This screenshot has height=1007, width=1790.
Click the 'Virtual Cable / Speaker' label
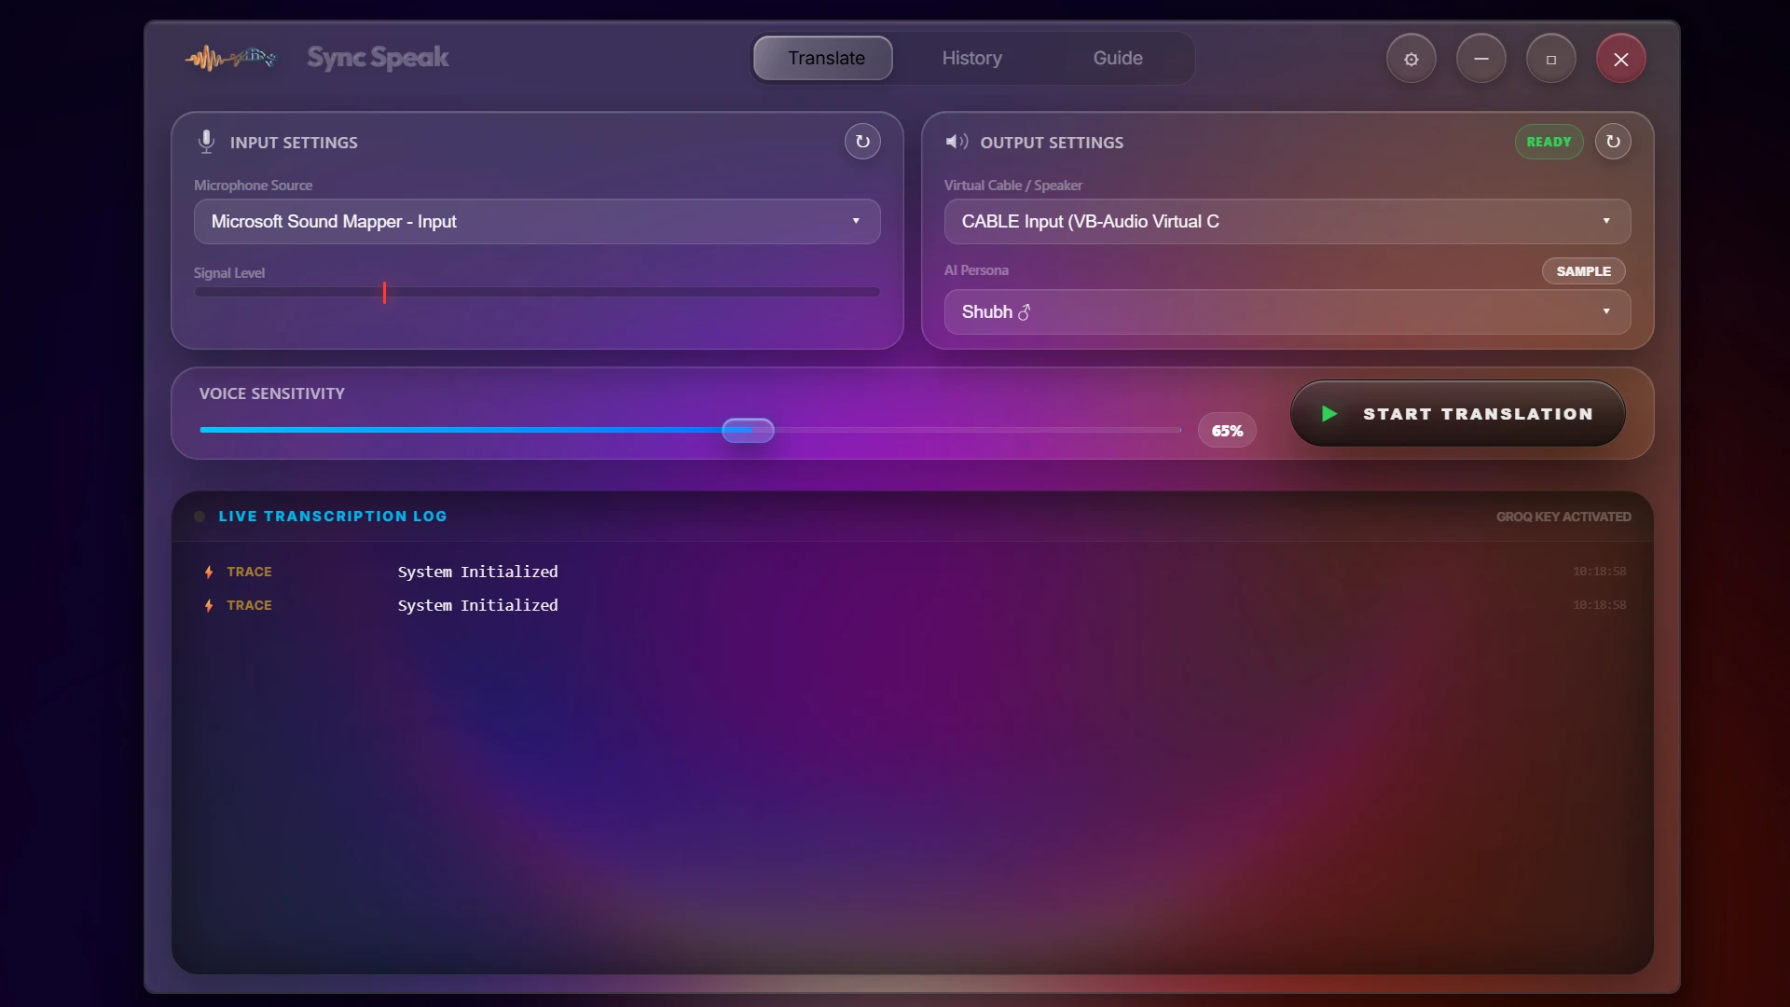coord(1013,186)
